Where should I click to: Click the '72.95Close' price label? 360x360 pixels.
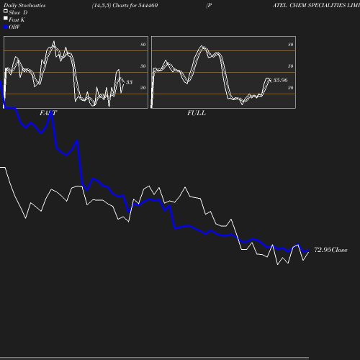(330, 250)
